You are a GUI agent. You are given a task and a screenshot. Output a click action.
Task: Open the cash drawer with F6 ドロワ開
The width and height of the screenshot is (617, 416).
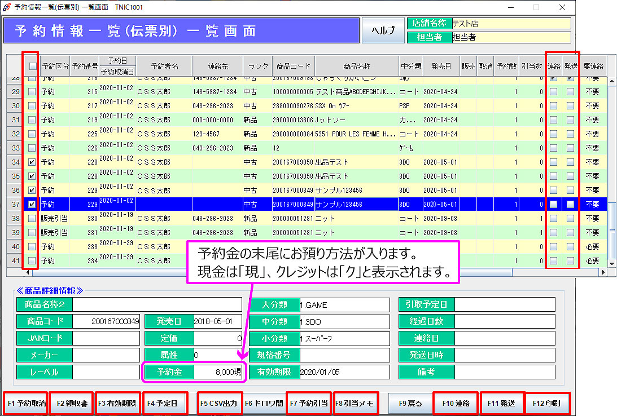coord(264,404)
